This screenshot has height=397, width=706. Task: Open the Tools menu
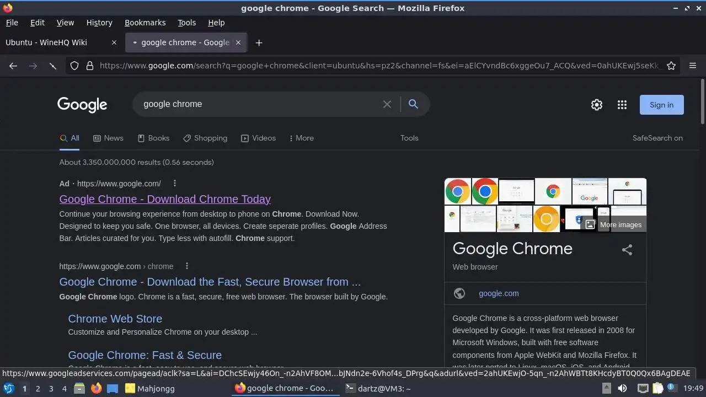(x=187, y=23)
